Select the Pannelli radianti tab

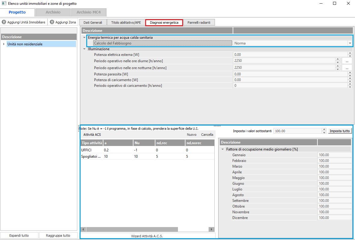pyautogui.click(x=199, y=23)
